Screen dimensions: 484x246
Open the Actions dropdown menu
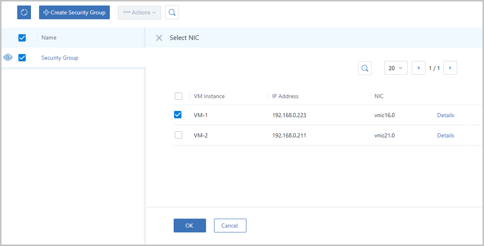coord(139,13)
